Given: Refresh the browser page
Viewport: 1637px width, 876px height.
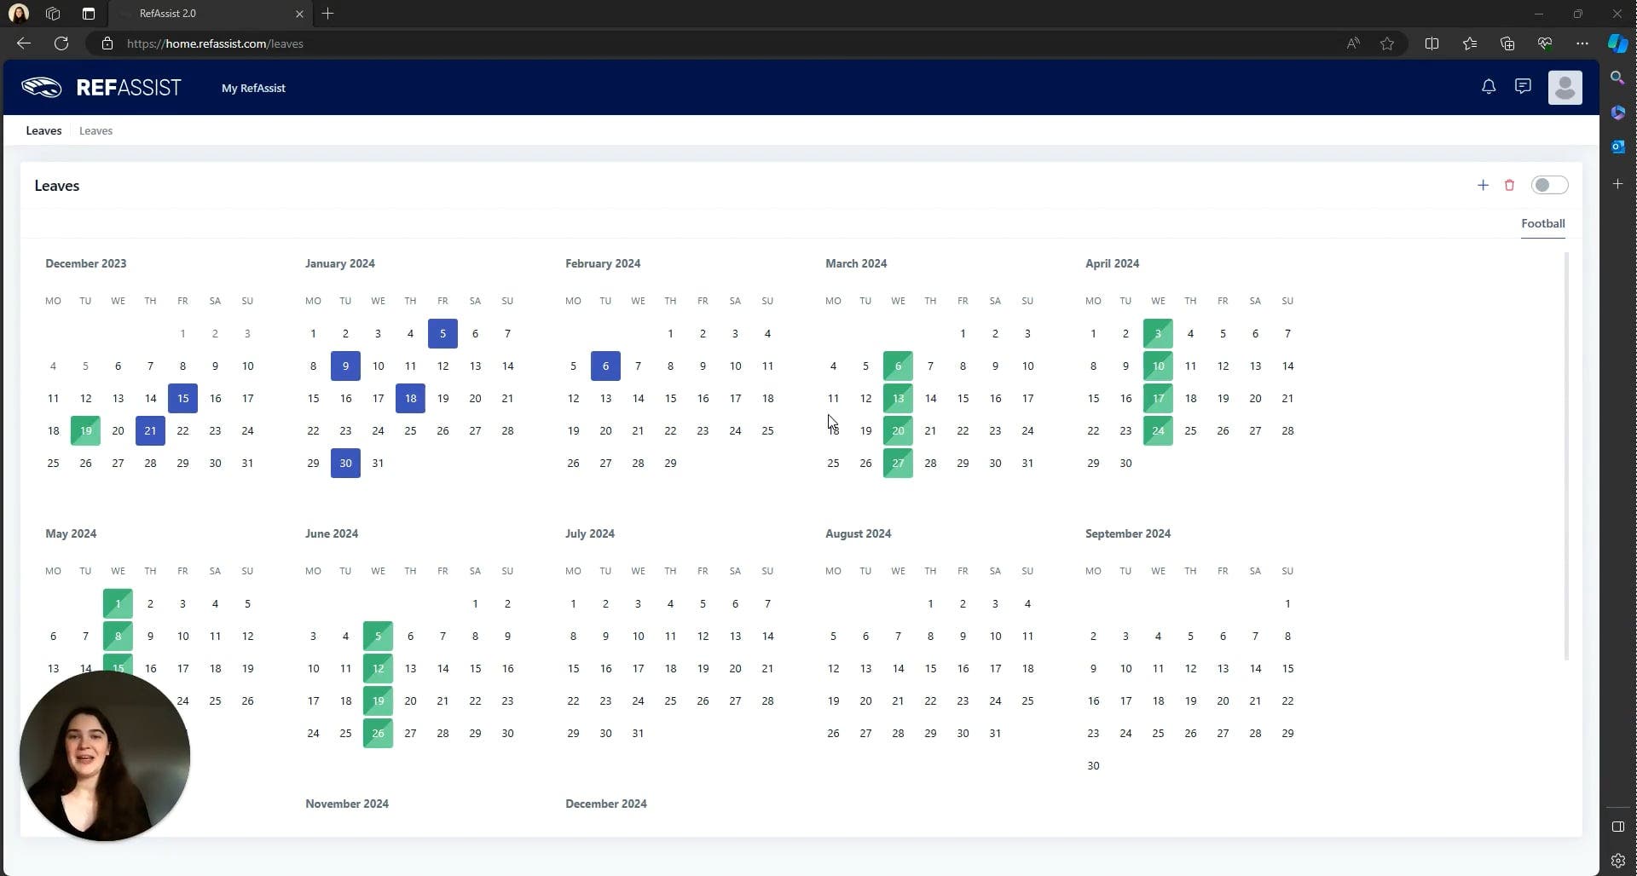Looking at the screenshot, I should point(61,43).
